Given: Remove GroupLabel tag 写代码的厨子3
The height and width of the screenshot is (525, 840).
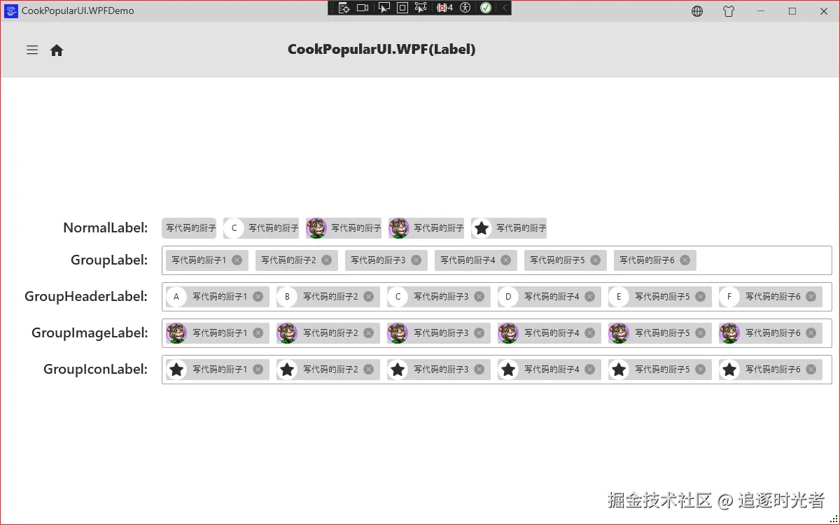Looking at the screenshot, I should (416, 260).
